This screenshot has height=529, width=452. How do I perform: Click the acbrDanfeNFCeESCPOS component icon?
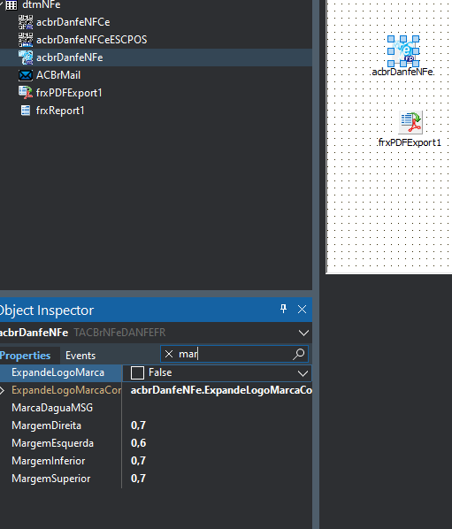(26, 40)
